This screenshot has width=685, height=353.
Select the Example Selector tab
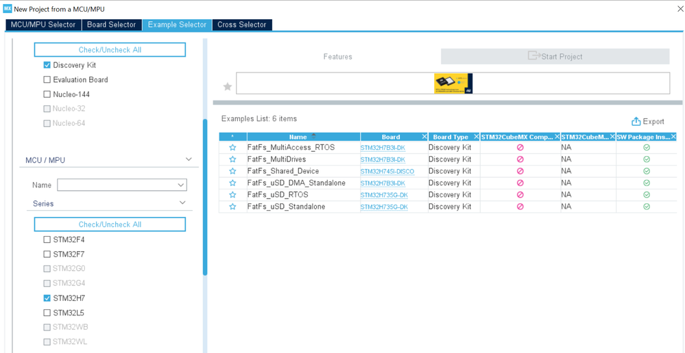(177, 25)
